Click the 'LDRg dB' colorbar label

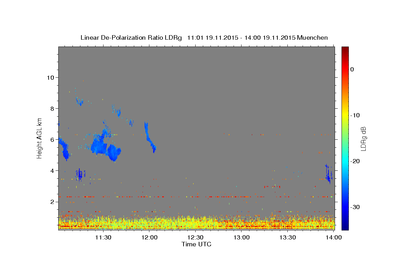point(363,139)
